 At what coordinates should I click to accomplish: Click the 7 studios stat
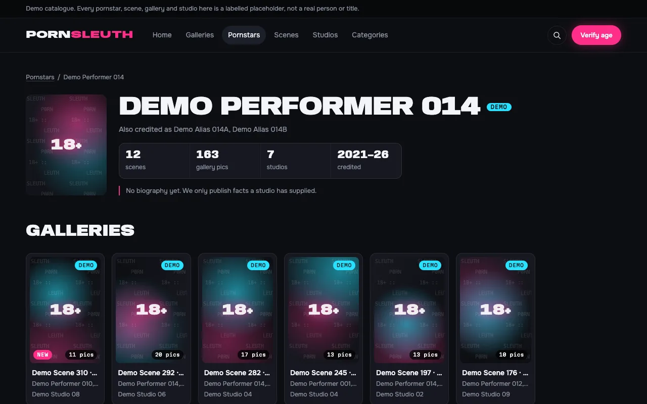(296, 161)
